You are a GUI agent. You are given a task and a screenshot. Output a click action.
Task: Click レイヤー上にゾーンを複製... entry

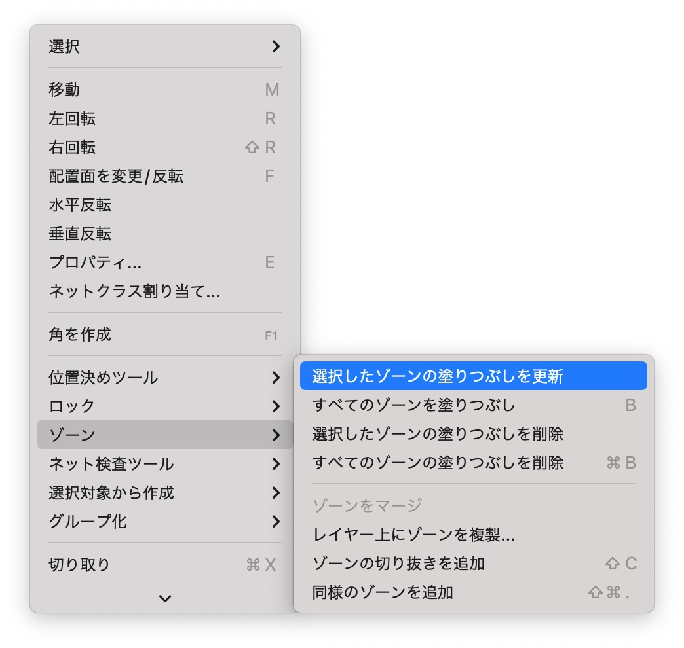coord(473,534)
